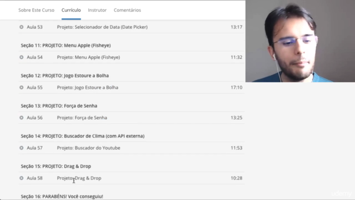
Task: Open the Sobre Este Curso tab
Action: 36,10
